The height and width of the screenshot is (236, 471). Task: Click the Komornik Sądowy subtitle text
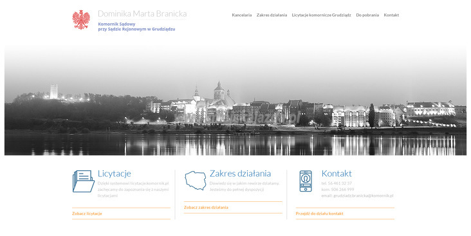coord(116,24)
